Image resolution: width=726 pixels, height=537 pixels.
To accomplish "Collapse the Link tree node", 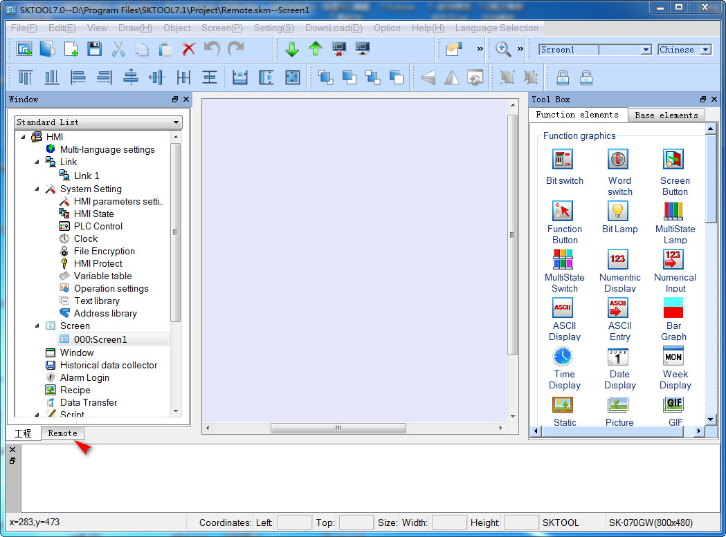I will (x=37, y=162).
